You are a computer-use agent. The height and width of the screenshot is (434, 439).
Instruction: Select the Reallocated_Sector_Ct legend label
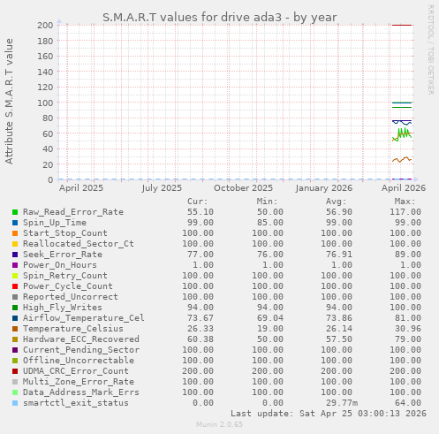point(79,244)
